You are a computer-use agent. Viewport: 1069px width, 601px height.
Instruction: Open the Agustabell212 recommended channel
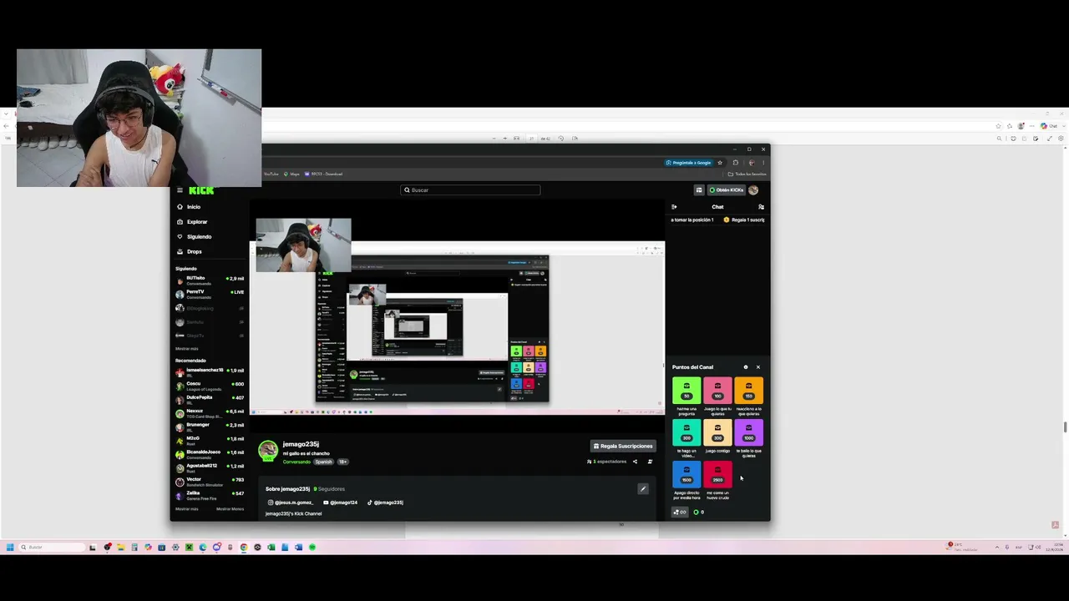[x=210, y=468]
